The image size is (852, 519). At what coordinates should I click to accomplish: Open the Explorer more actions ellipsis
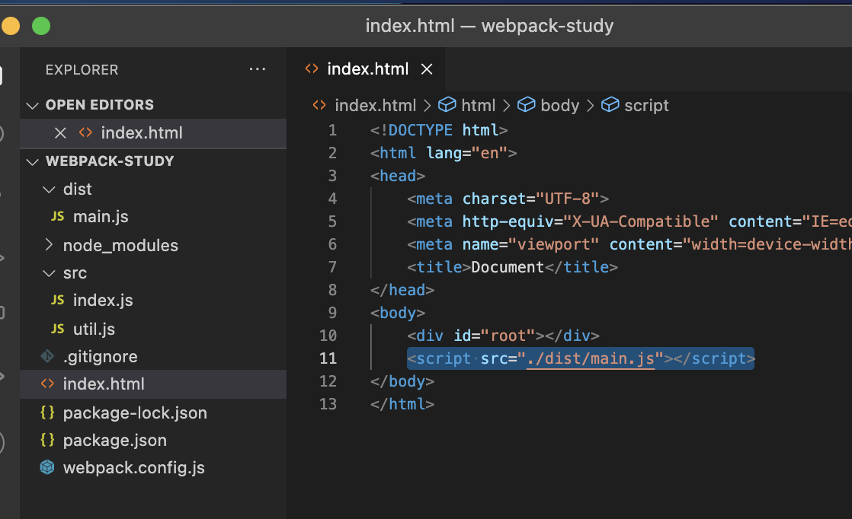257,69
